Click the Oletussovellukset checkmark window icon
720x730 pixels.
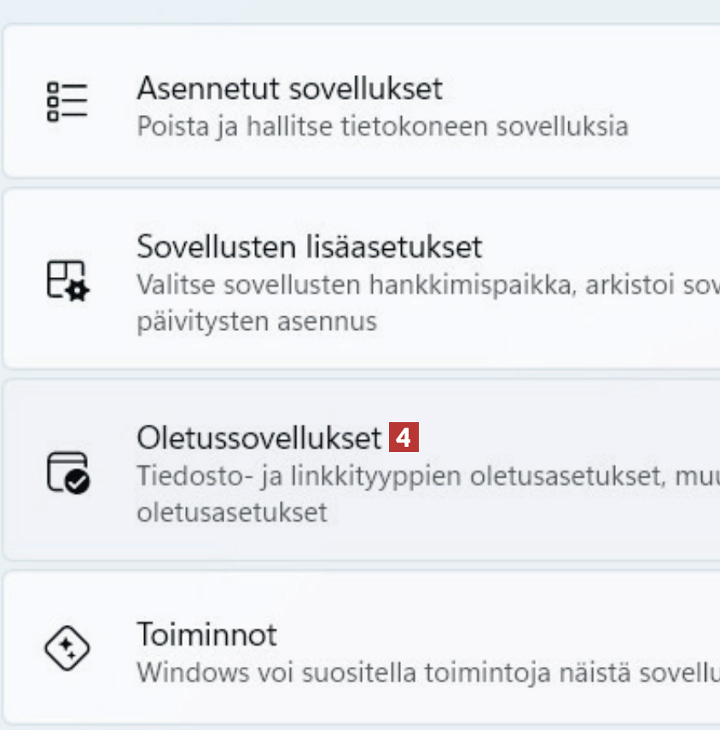coord(67,472)
